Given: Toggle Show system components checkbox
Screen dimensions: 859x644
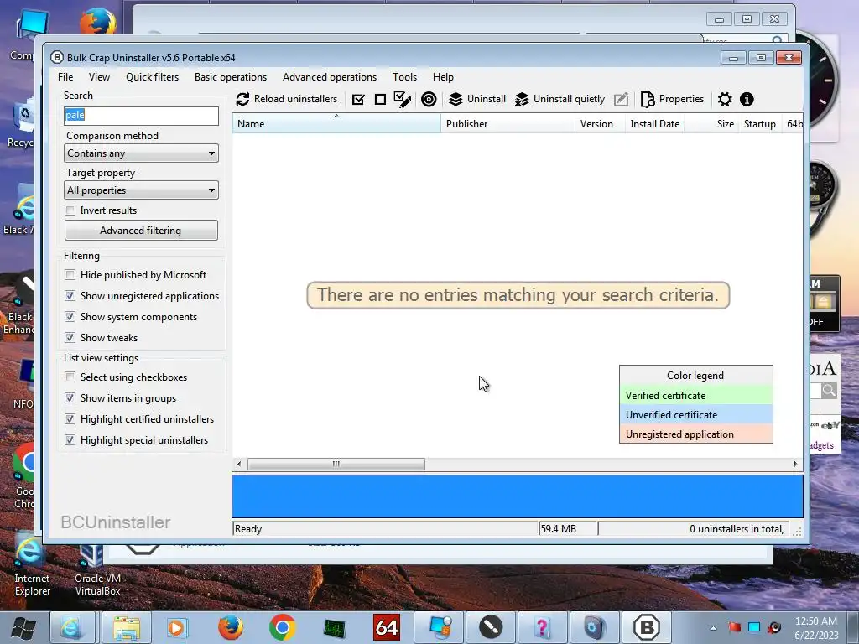Looking at the screenshot, I should [x=70, y=316].
